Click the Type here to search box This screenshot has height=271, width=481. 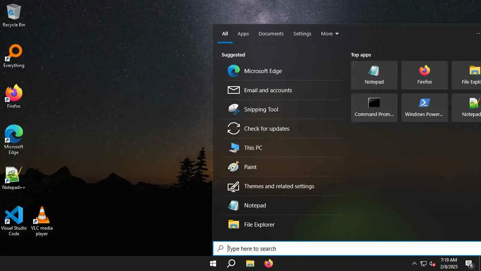click(x=347, y=248)
